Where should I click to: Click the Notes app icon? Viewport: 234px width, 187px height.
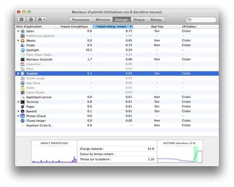coord(23,88)
